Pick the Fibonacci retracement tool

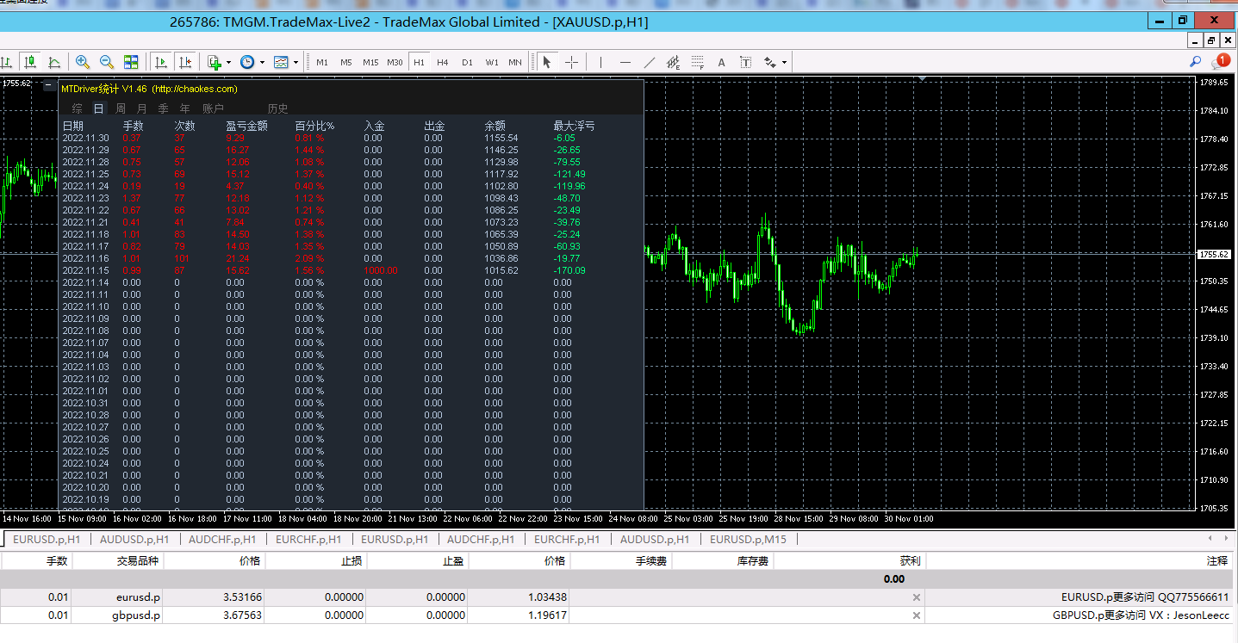(698, 62)
